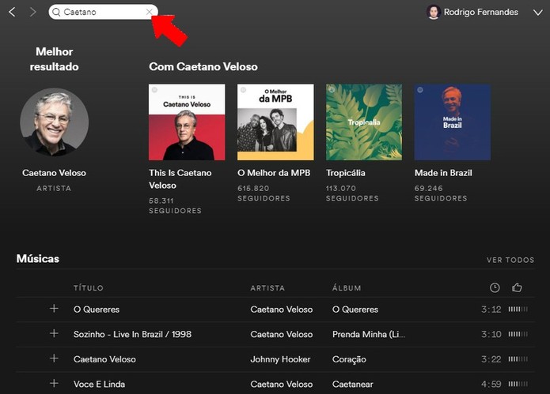
Task: Open Made in Brazil title
Action: click(x=443, y=173)
